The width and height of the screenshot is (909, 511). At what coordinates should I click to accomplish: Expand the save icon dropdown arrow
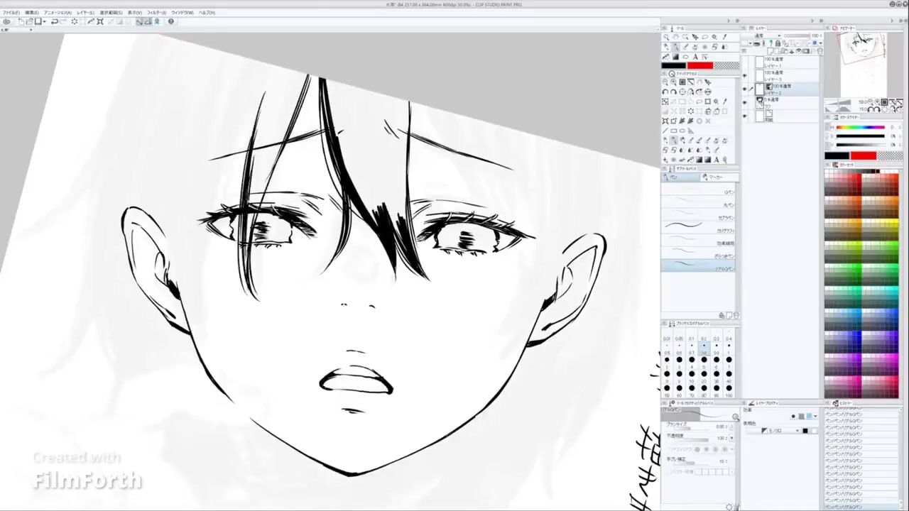[x=44, y=21]
